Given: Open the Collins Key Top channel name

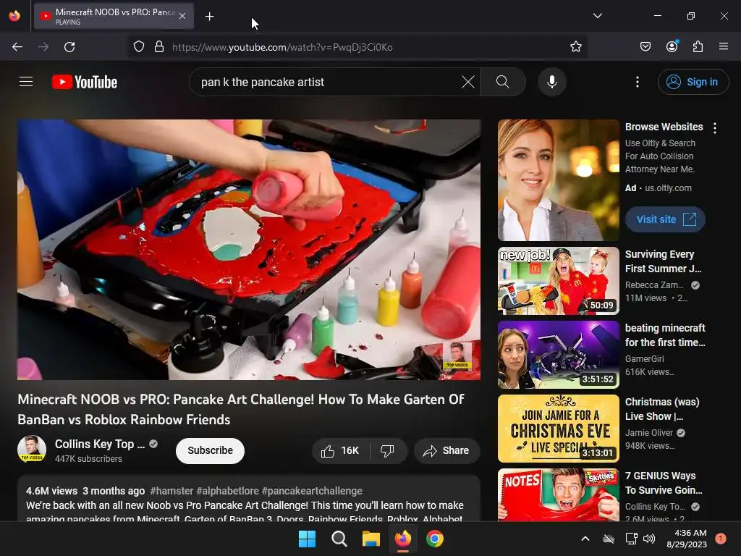Looking at the screenshot, I should pos(100,444).
